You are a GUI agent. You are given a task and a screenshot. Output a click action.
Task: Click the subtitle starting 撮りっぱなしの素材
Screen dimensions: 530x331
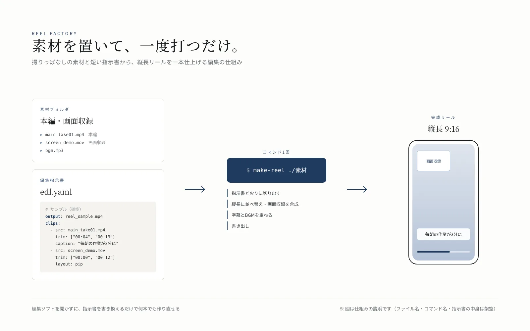point(137,62)
